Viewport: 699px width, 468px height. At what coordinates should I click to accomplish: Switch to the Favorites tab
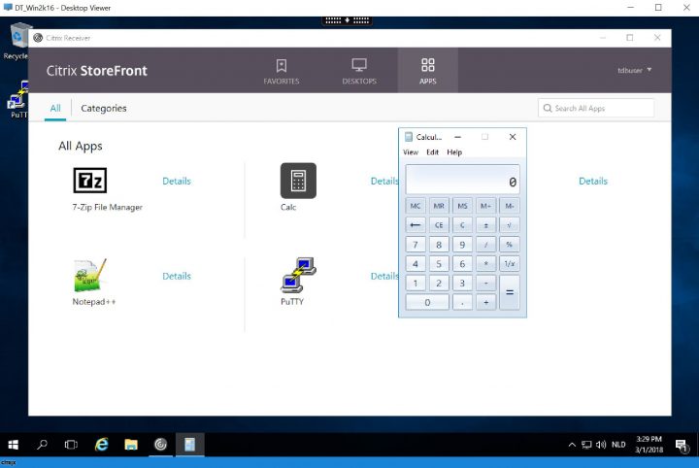(282, 71)
